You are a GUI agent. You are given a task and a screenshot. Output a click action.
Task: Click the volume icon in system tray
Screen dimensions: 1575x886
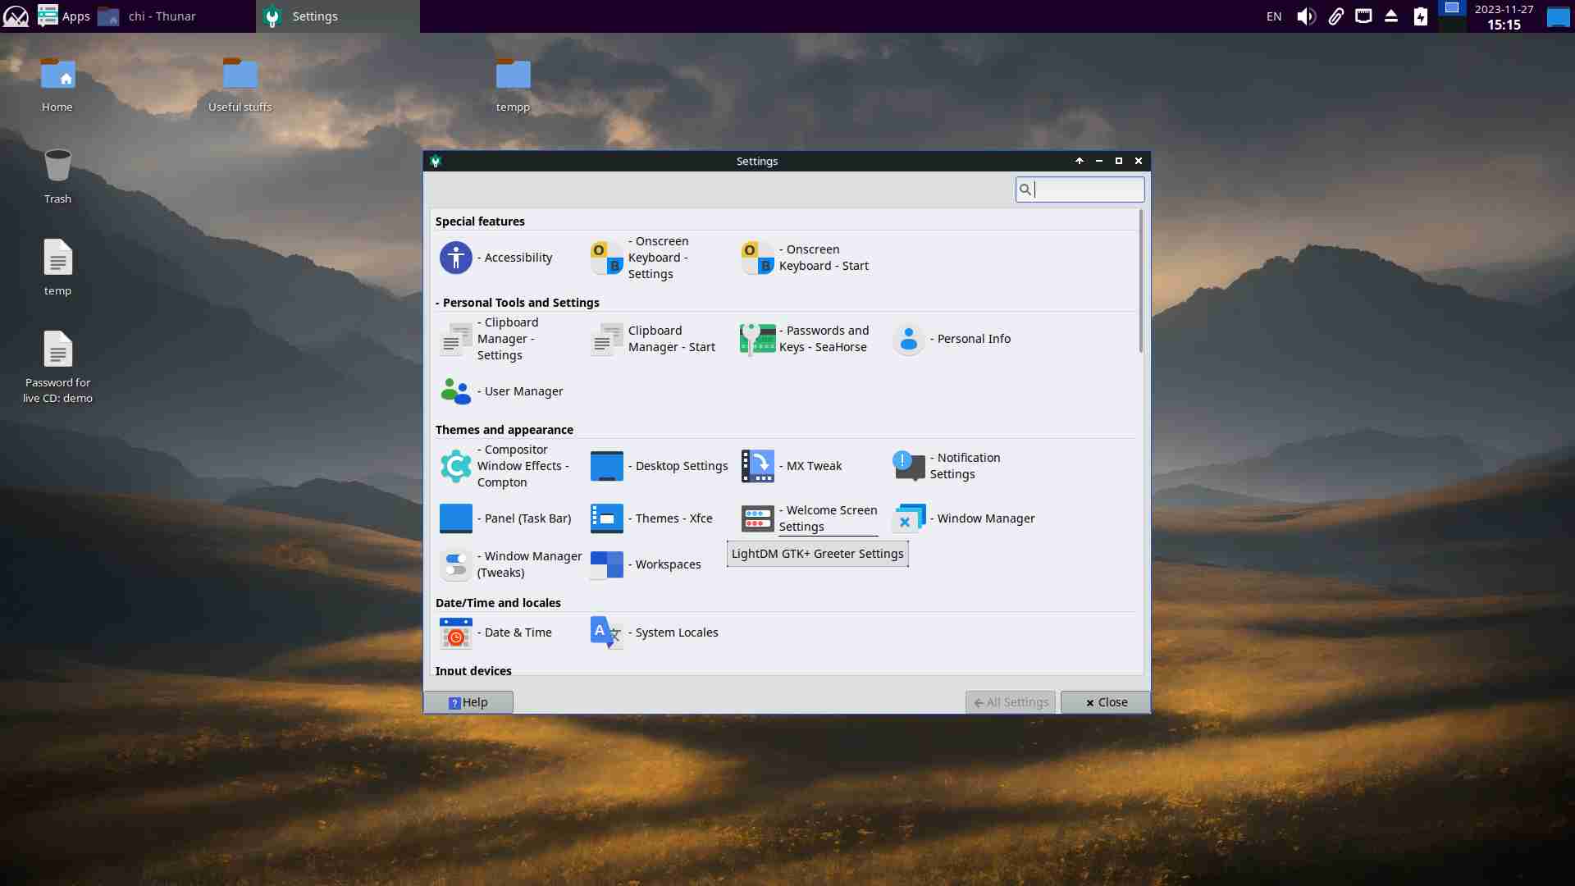coord(1305,16)
